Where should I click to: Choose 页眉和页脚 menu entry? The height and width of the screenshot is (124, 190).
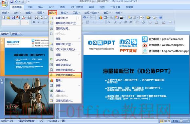coord(65,101)
